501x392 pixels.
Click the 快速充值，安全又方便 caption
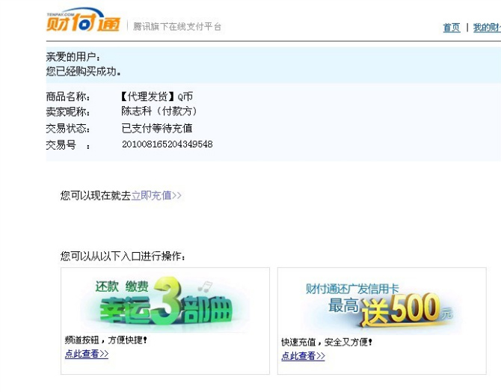tap(327, 342)
